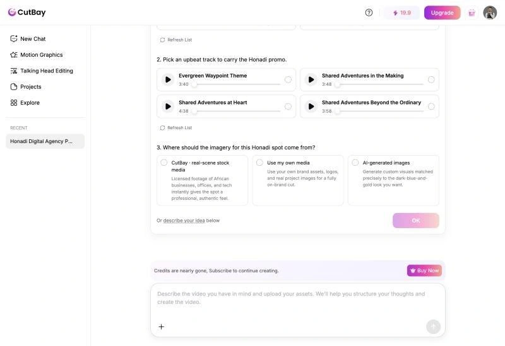
Task: Choose AI-generated images option
Action: pos(393,180)
